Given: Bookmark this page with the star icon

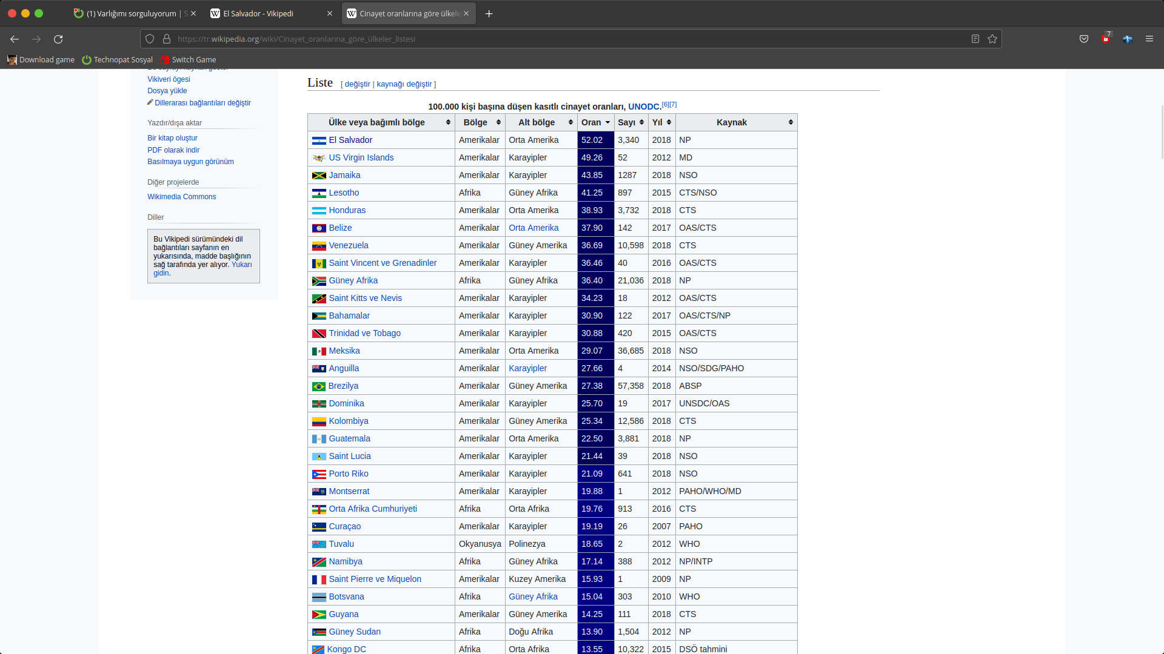Looking at the screenshot, I should coord(992,39).
